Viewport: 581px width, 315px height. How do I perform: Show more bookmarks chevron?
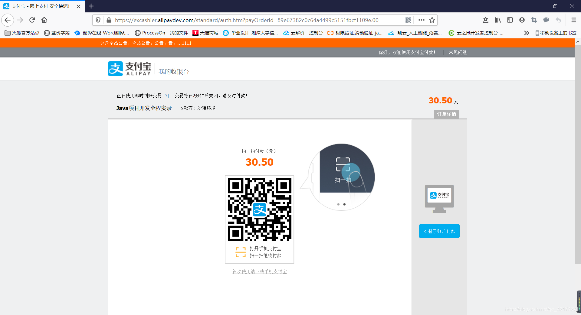coord(527,33)
